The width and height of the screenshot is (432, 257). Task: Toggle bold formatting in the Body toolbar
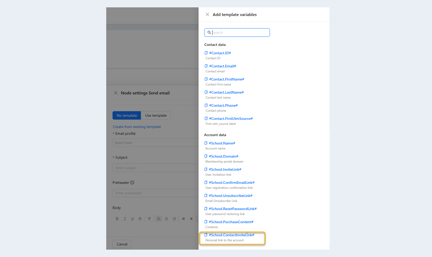(x=117, y=219)
